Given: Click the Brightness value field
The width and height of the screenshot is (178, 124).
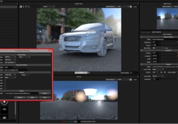Looking at the screenshot, I should tap(156, 42).
